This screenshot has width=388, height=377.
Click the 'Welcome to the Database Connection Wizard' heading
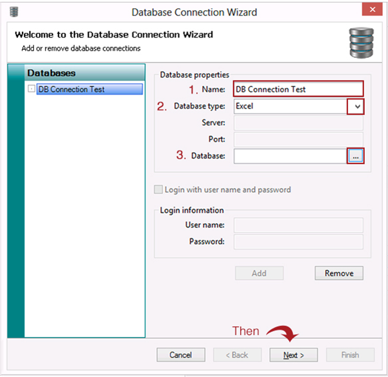point(114,35)
